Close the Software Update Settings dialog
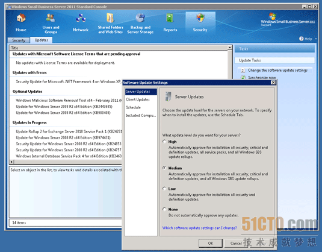The height and width of the screenshot is (252, 322). 273,83
